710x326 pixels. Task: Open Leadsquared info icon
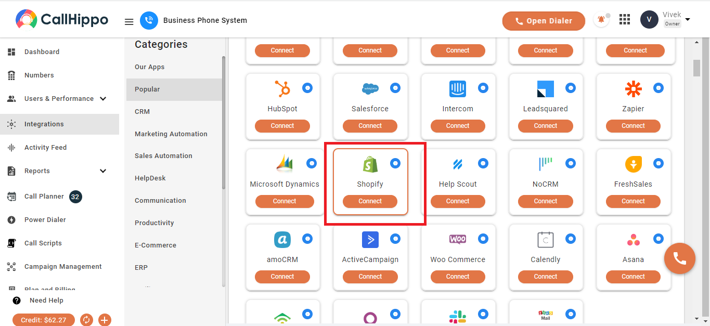pyautogui.click(x=571, y=88)
